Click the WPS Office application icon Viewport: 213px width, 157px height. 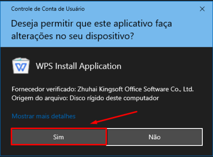point(21,66)
